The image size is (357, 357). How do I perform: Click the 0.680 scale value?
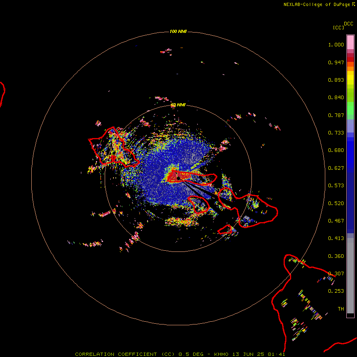click(336, 150)
